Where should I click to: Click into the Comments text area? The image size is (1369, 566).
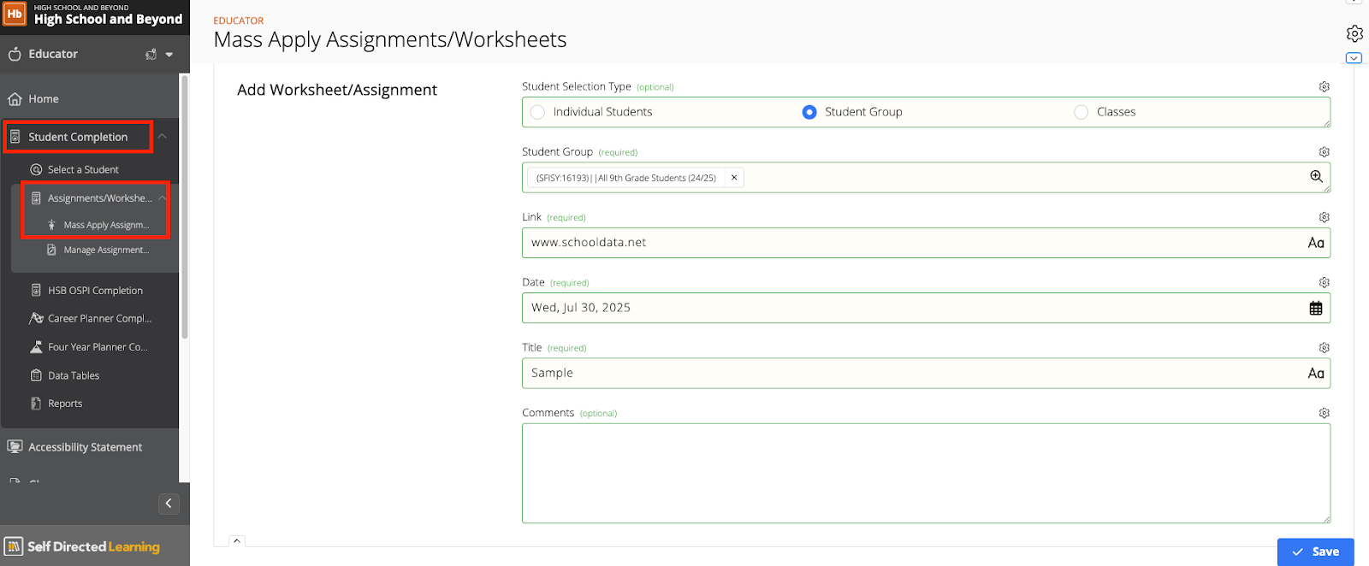tap(925, 473)
